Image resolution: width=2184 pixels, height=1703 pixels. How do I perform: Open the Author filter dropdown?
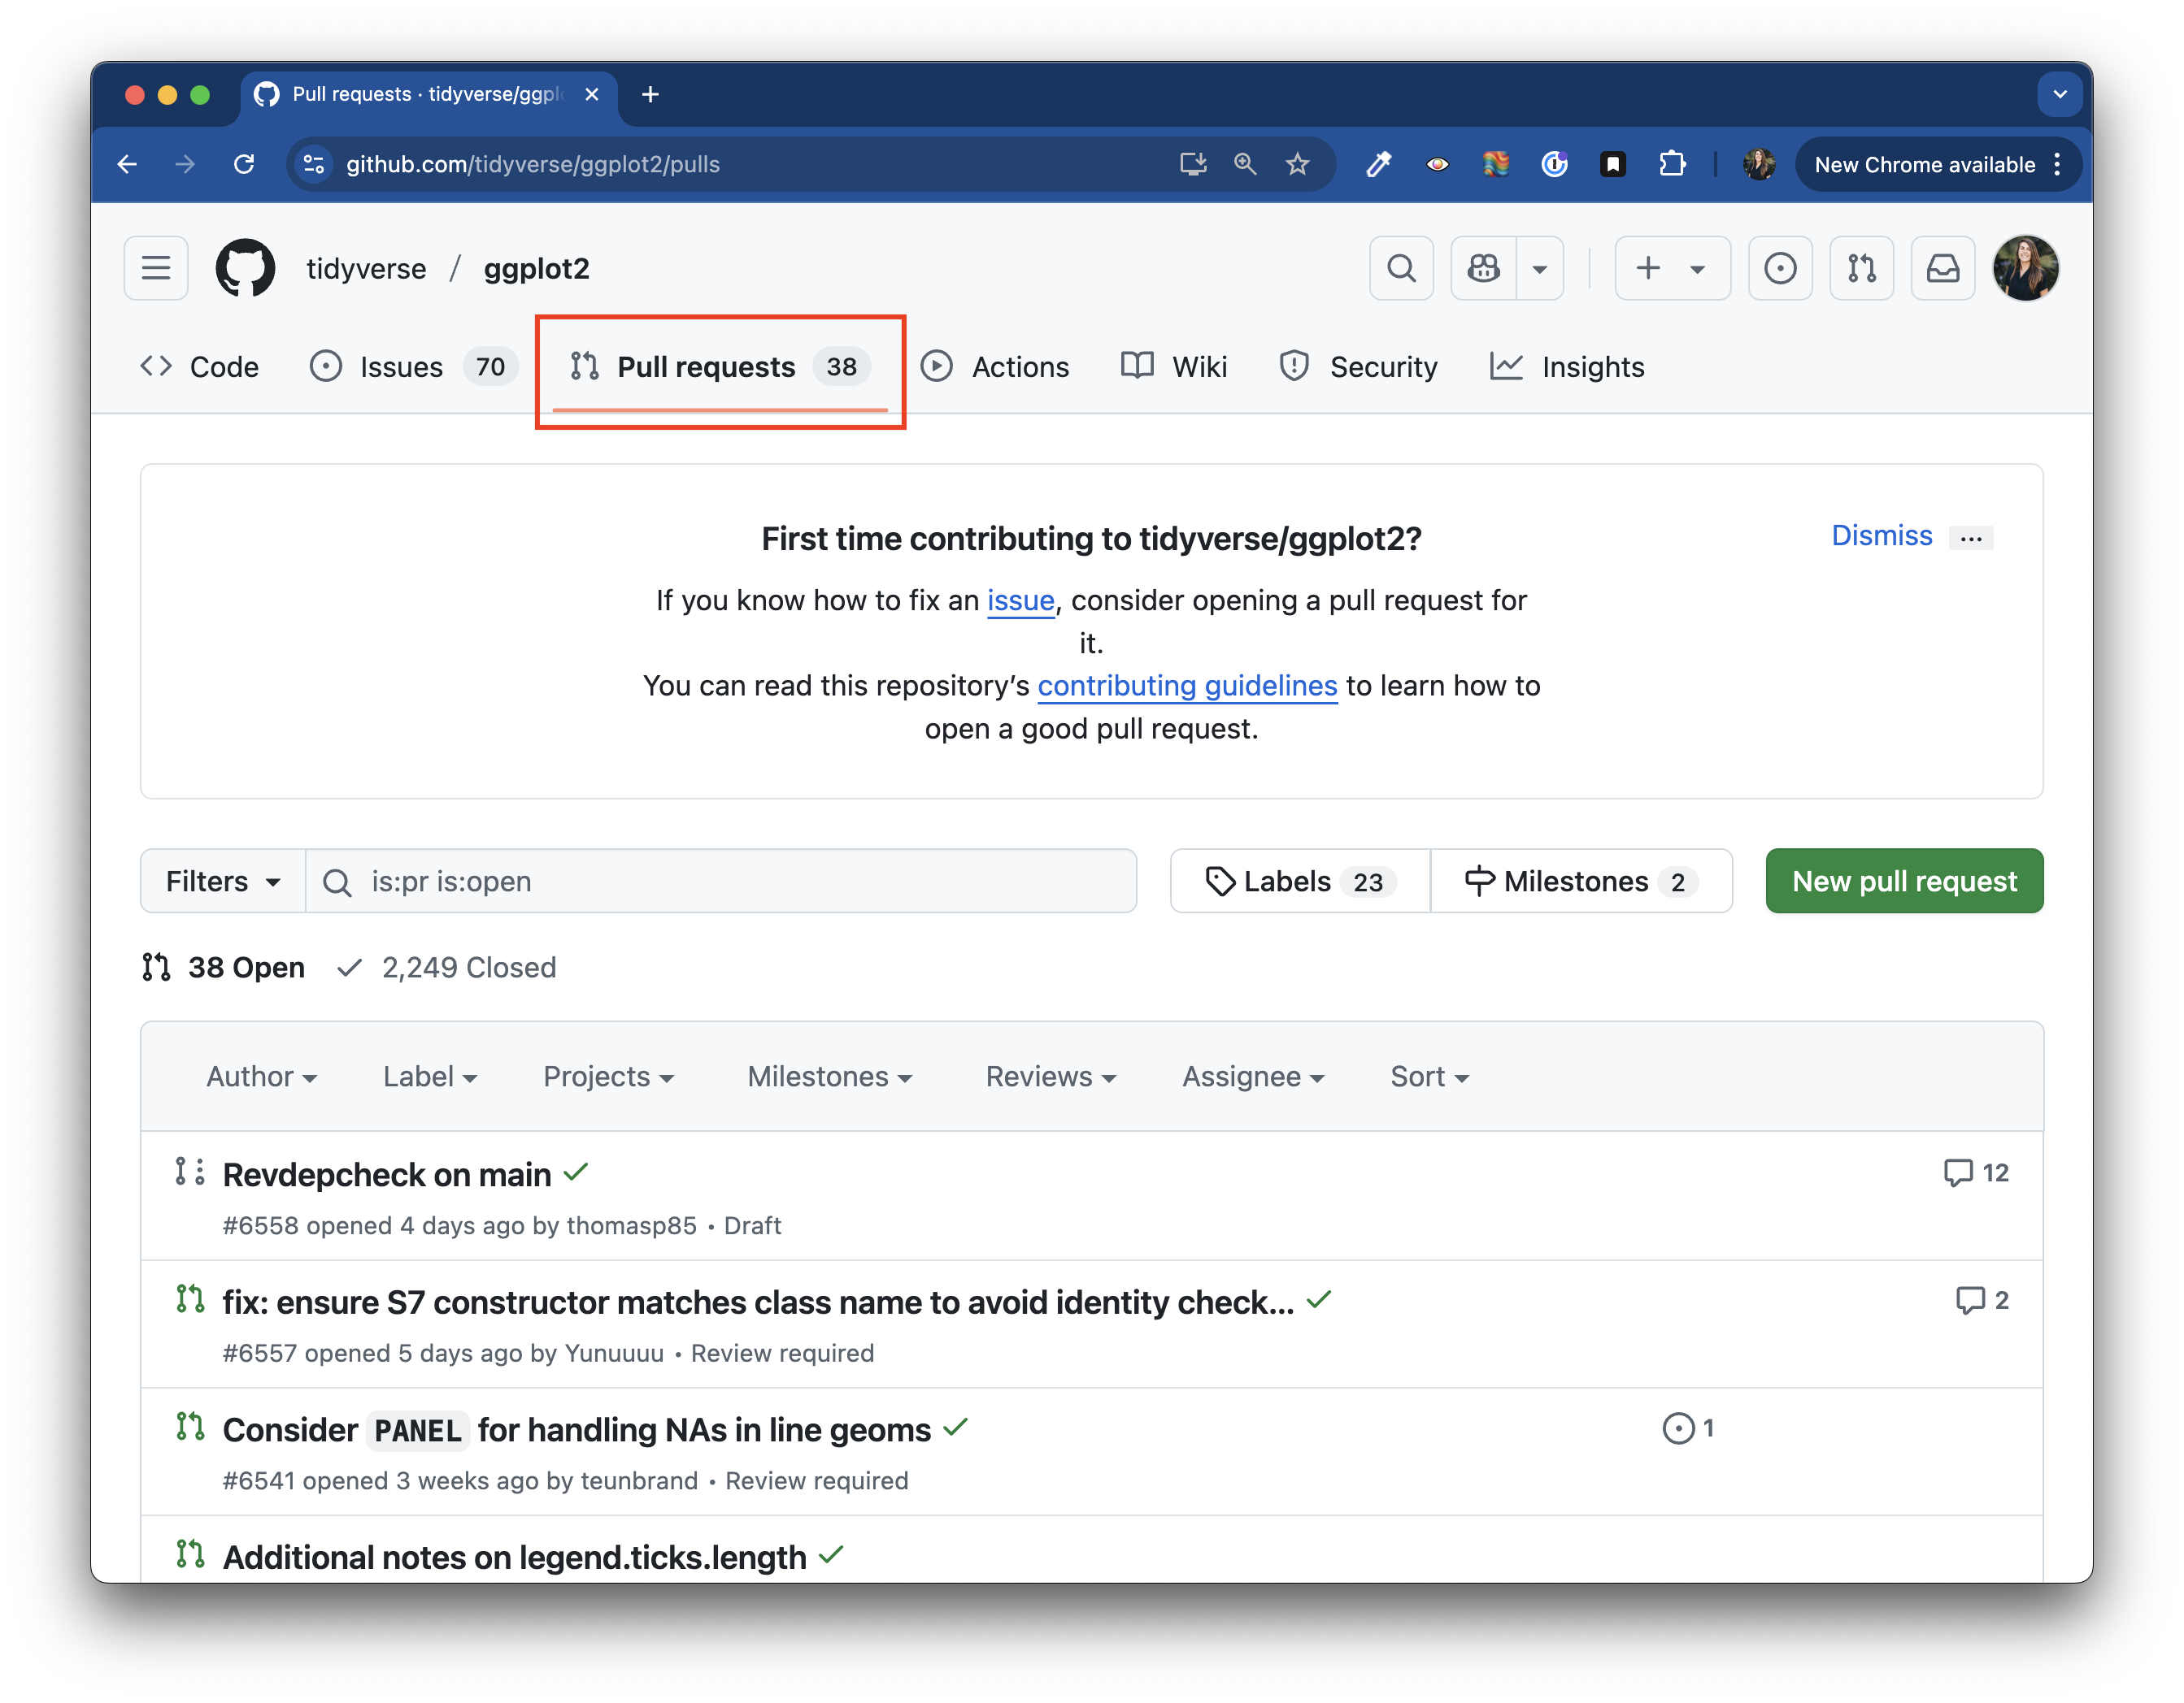261,1077
